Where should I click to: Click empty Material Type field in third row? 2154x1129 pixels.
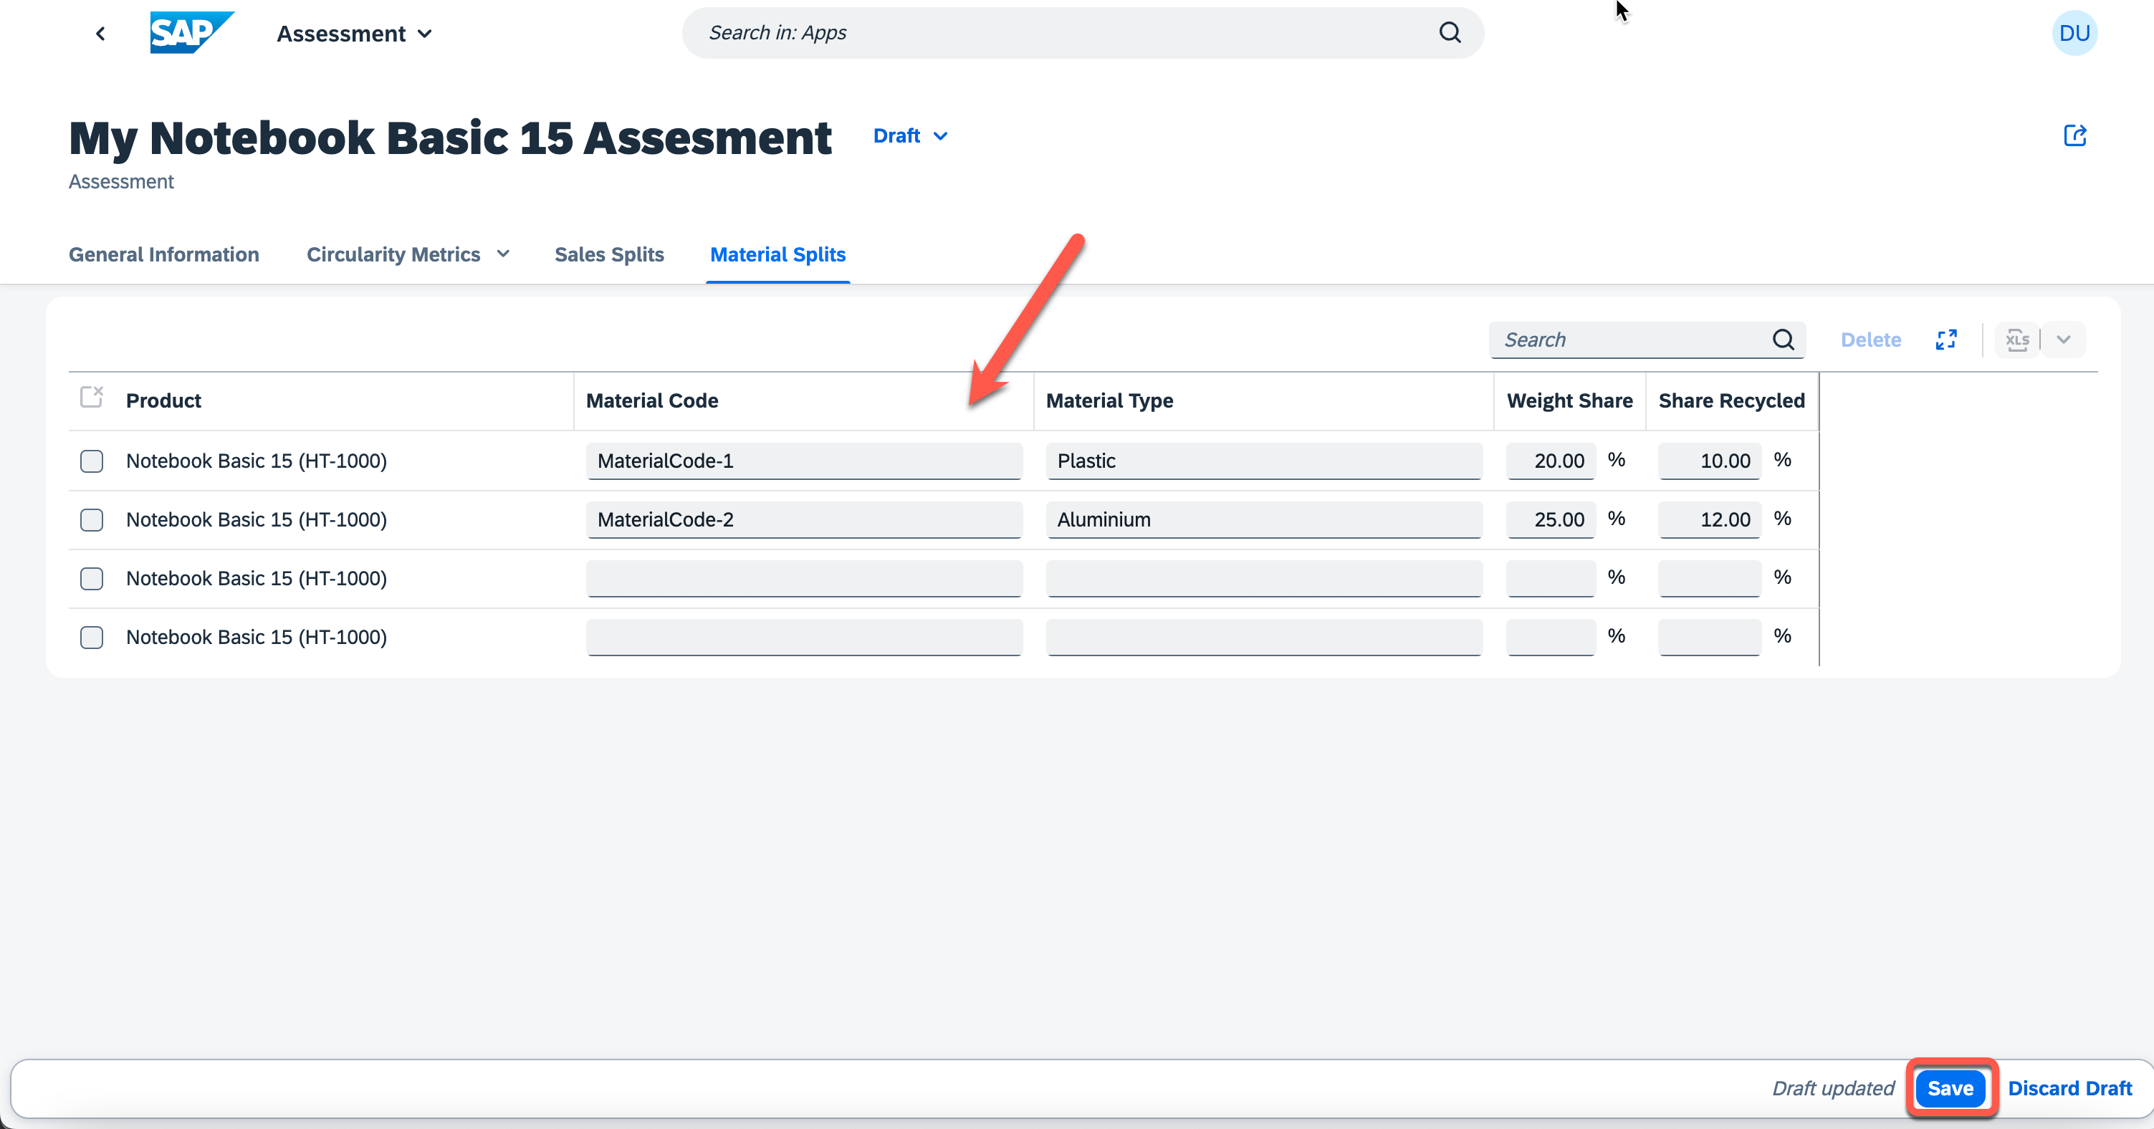point(1263,578)
